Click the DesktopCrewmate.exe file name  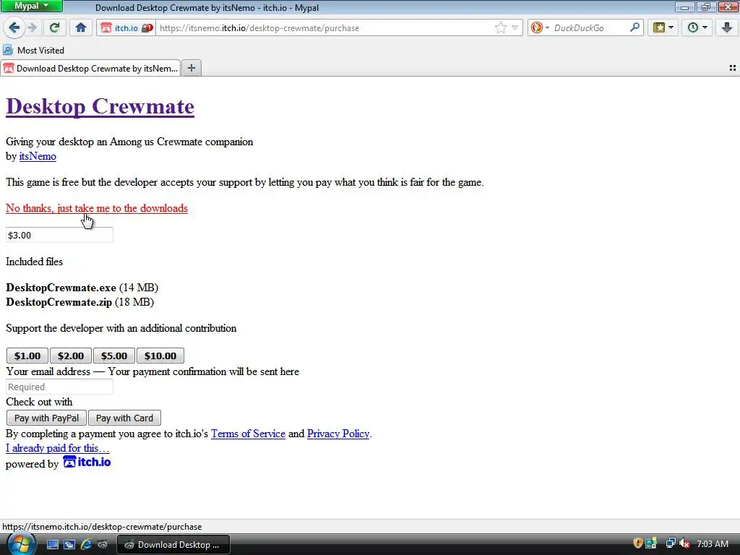(x=61, y=288)
